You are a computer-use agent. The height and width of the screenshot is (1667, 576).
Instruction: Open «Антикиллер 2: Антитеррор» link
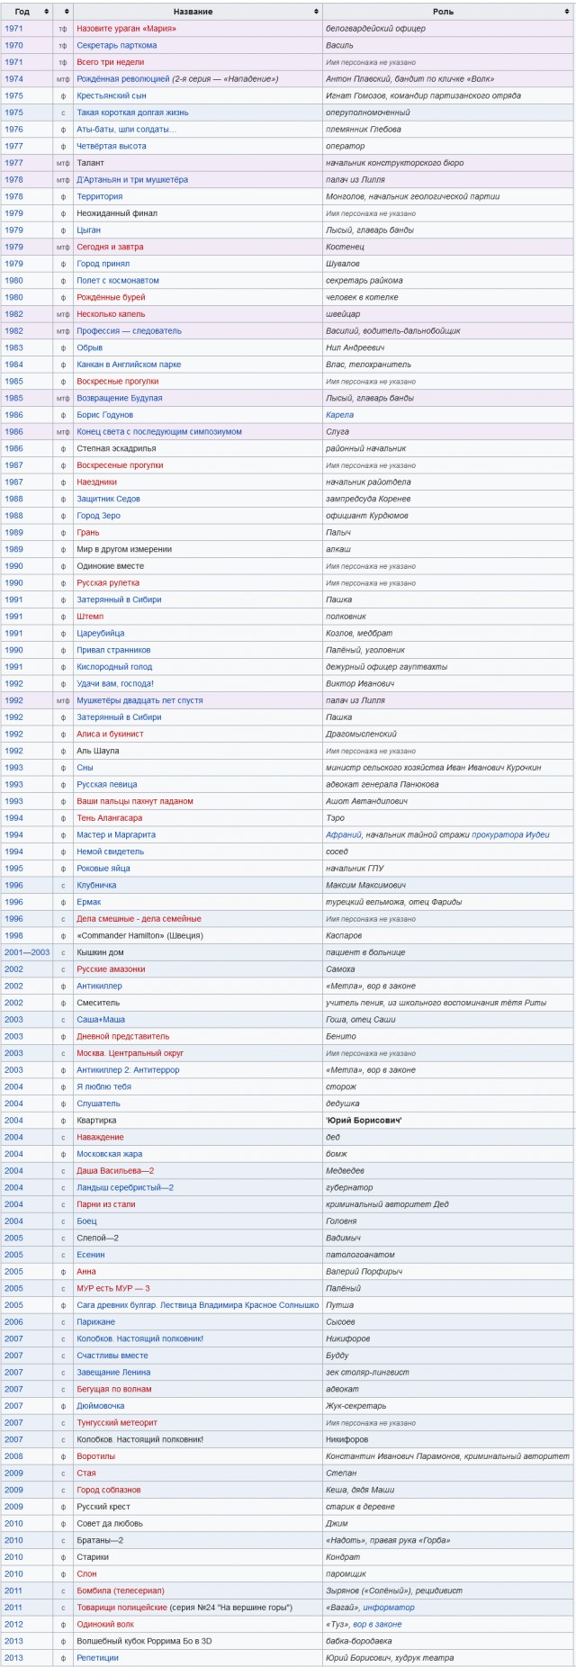128,1070
